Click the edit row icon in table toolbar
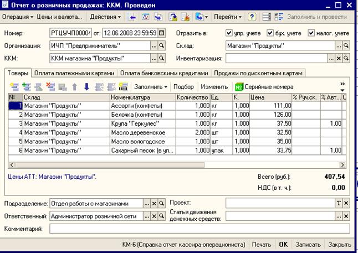This screenshot has height=253, width=358. [38, 87]
